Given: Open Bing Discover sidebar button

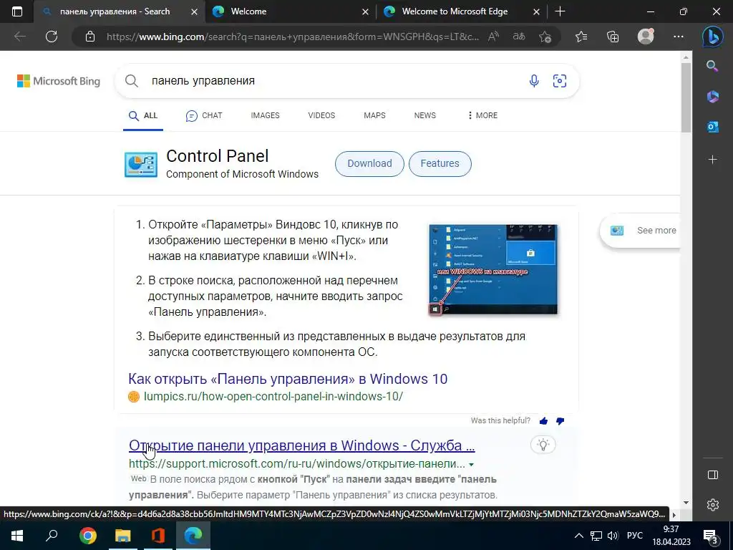Looking at the screenshot, I should (712, 37).
